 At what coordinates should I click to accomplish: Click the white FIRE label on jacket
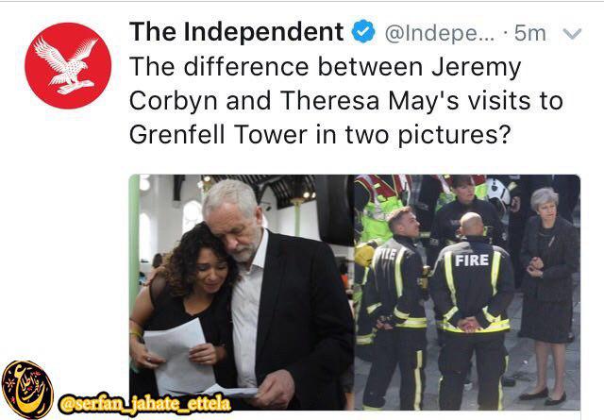472,260
